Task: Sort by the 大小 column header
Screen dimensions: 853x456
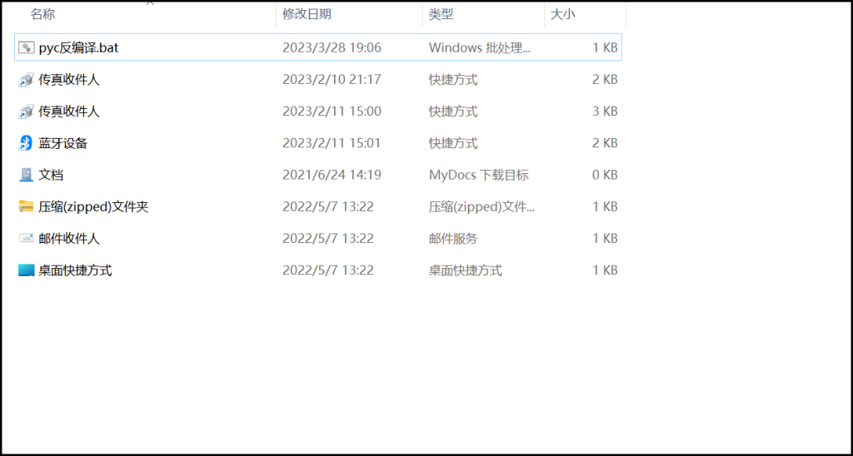Action: tap(562, 14)
